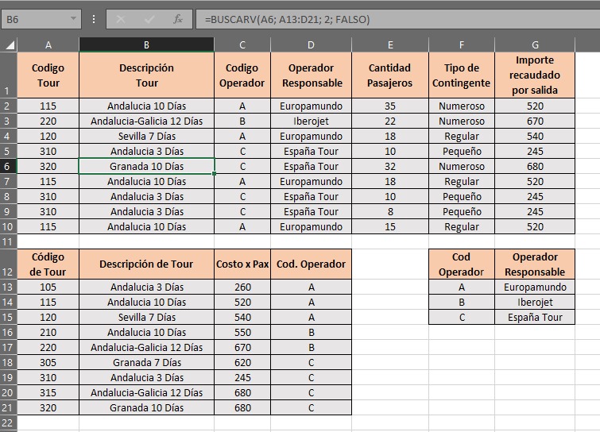600x432 pixels.
Task: Click the Select All corner triangle
Action: (x=9, y=45)
